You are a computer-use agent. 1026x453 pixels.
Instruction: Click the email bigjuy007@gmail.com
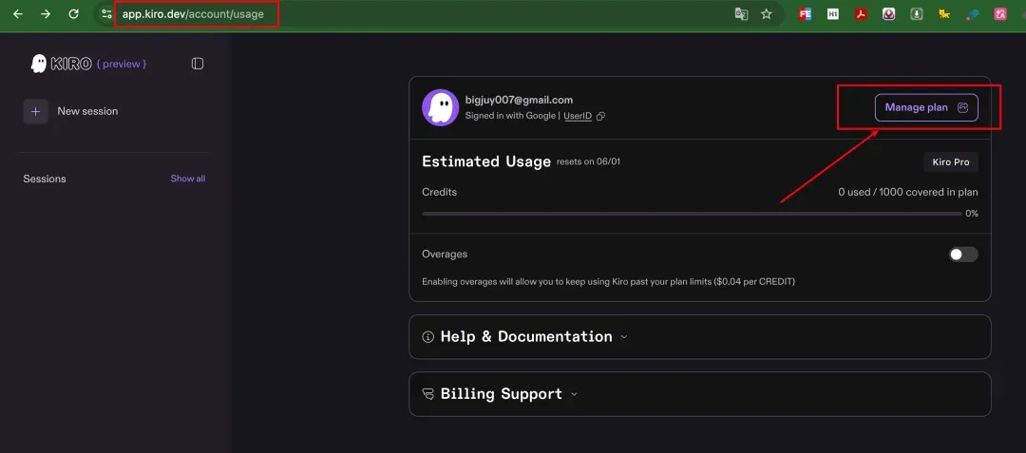point(519,100)
